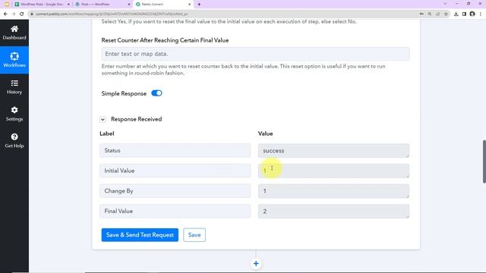Select the Pabbly Connect tab

pyautogui.click(x=163, y=5)
